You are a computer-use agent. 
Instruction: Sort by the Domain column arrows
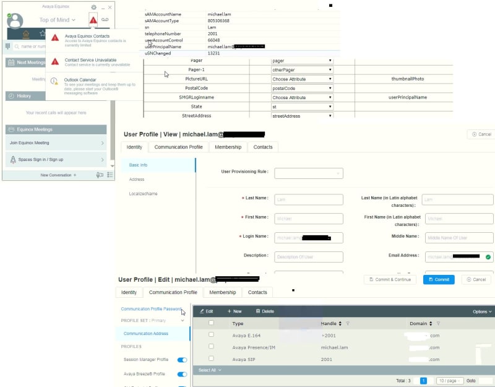431,323
